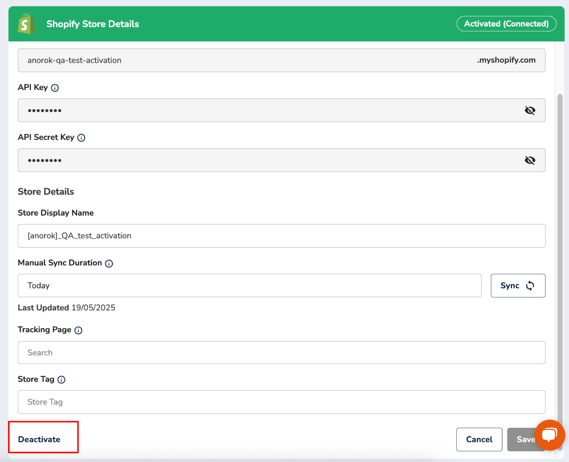Click the .myshopify.com domain suffix
569x462 pixels.
506,60
